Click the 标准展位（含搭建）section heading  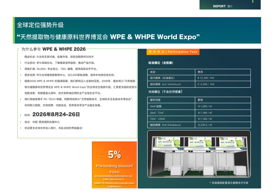(160, 62)
